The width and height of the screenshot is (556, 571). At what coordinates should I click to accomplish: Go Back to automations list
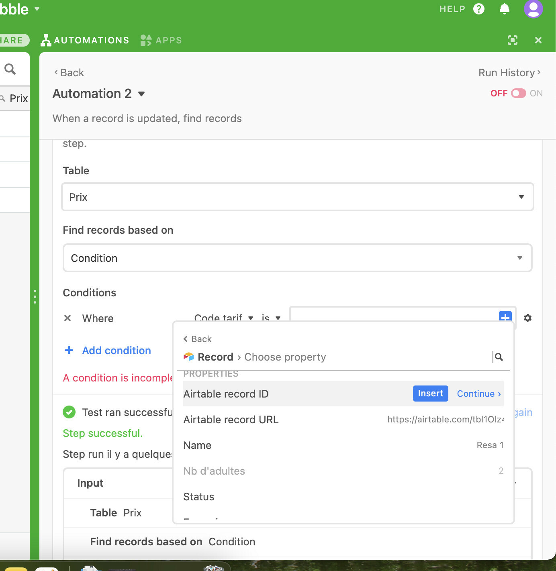[69, 73]
